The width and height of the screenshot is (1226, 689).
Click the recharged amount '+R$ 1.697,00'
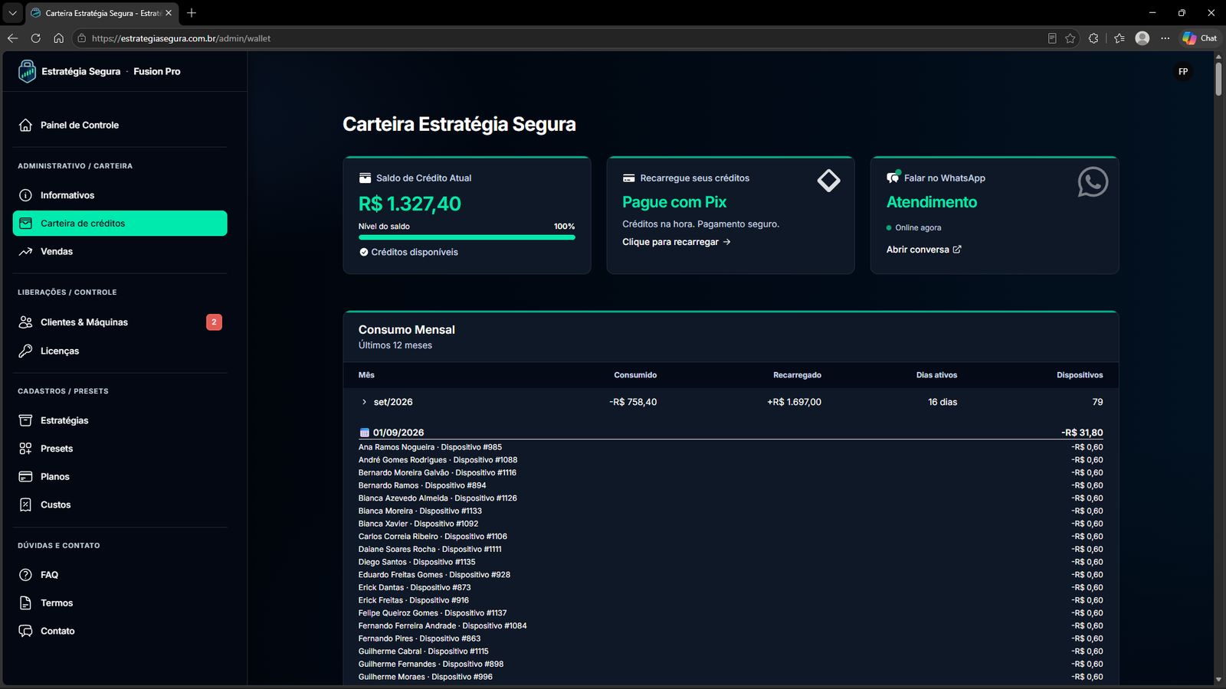(x=794, y=402)
